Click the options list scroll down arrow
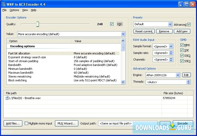 [123, 82]
